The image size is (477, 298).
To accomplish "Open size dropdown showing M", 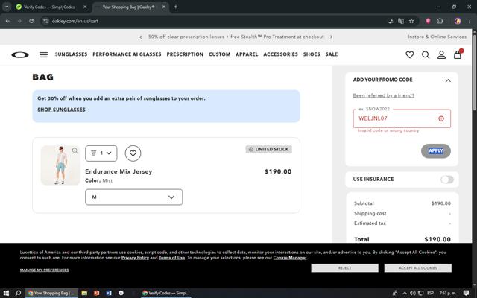I will click(134, 197).
